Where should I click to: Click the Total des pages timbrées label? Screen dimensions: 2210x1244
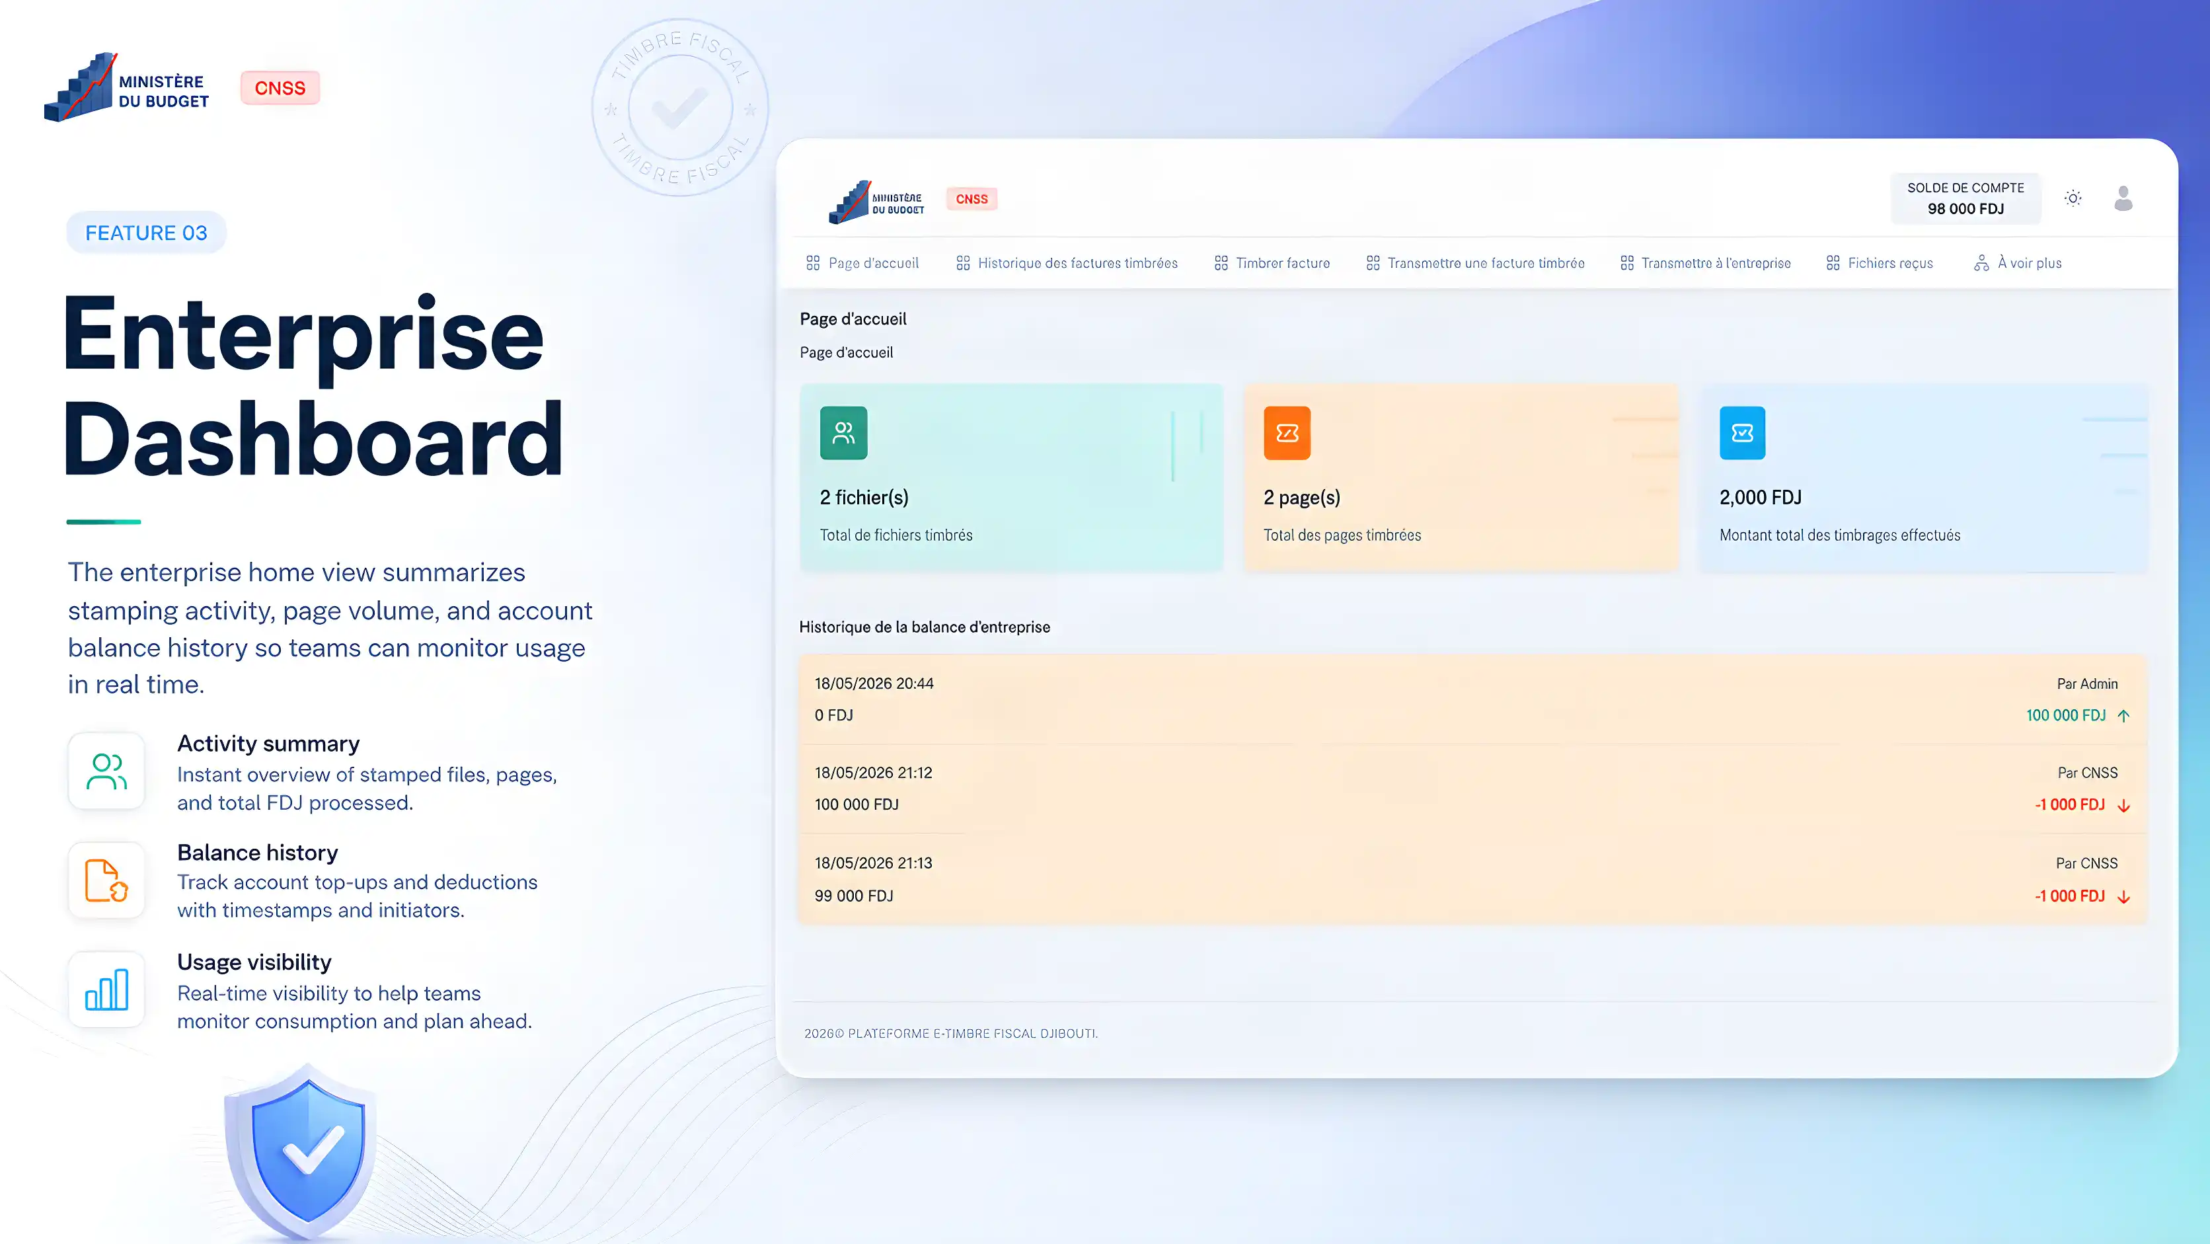(x=1342, y=535)
